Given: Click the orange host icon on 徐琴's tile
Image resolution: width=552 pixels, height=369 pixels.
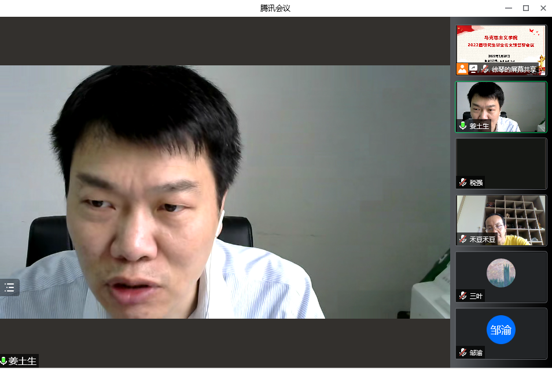Looking at the screenshot, I should (x=462, y=69).
